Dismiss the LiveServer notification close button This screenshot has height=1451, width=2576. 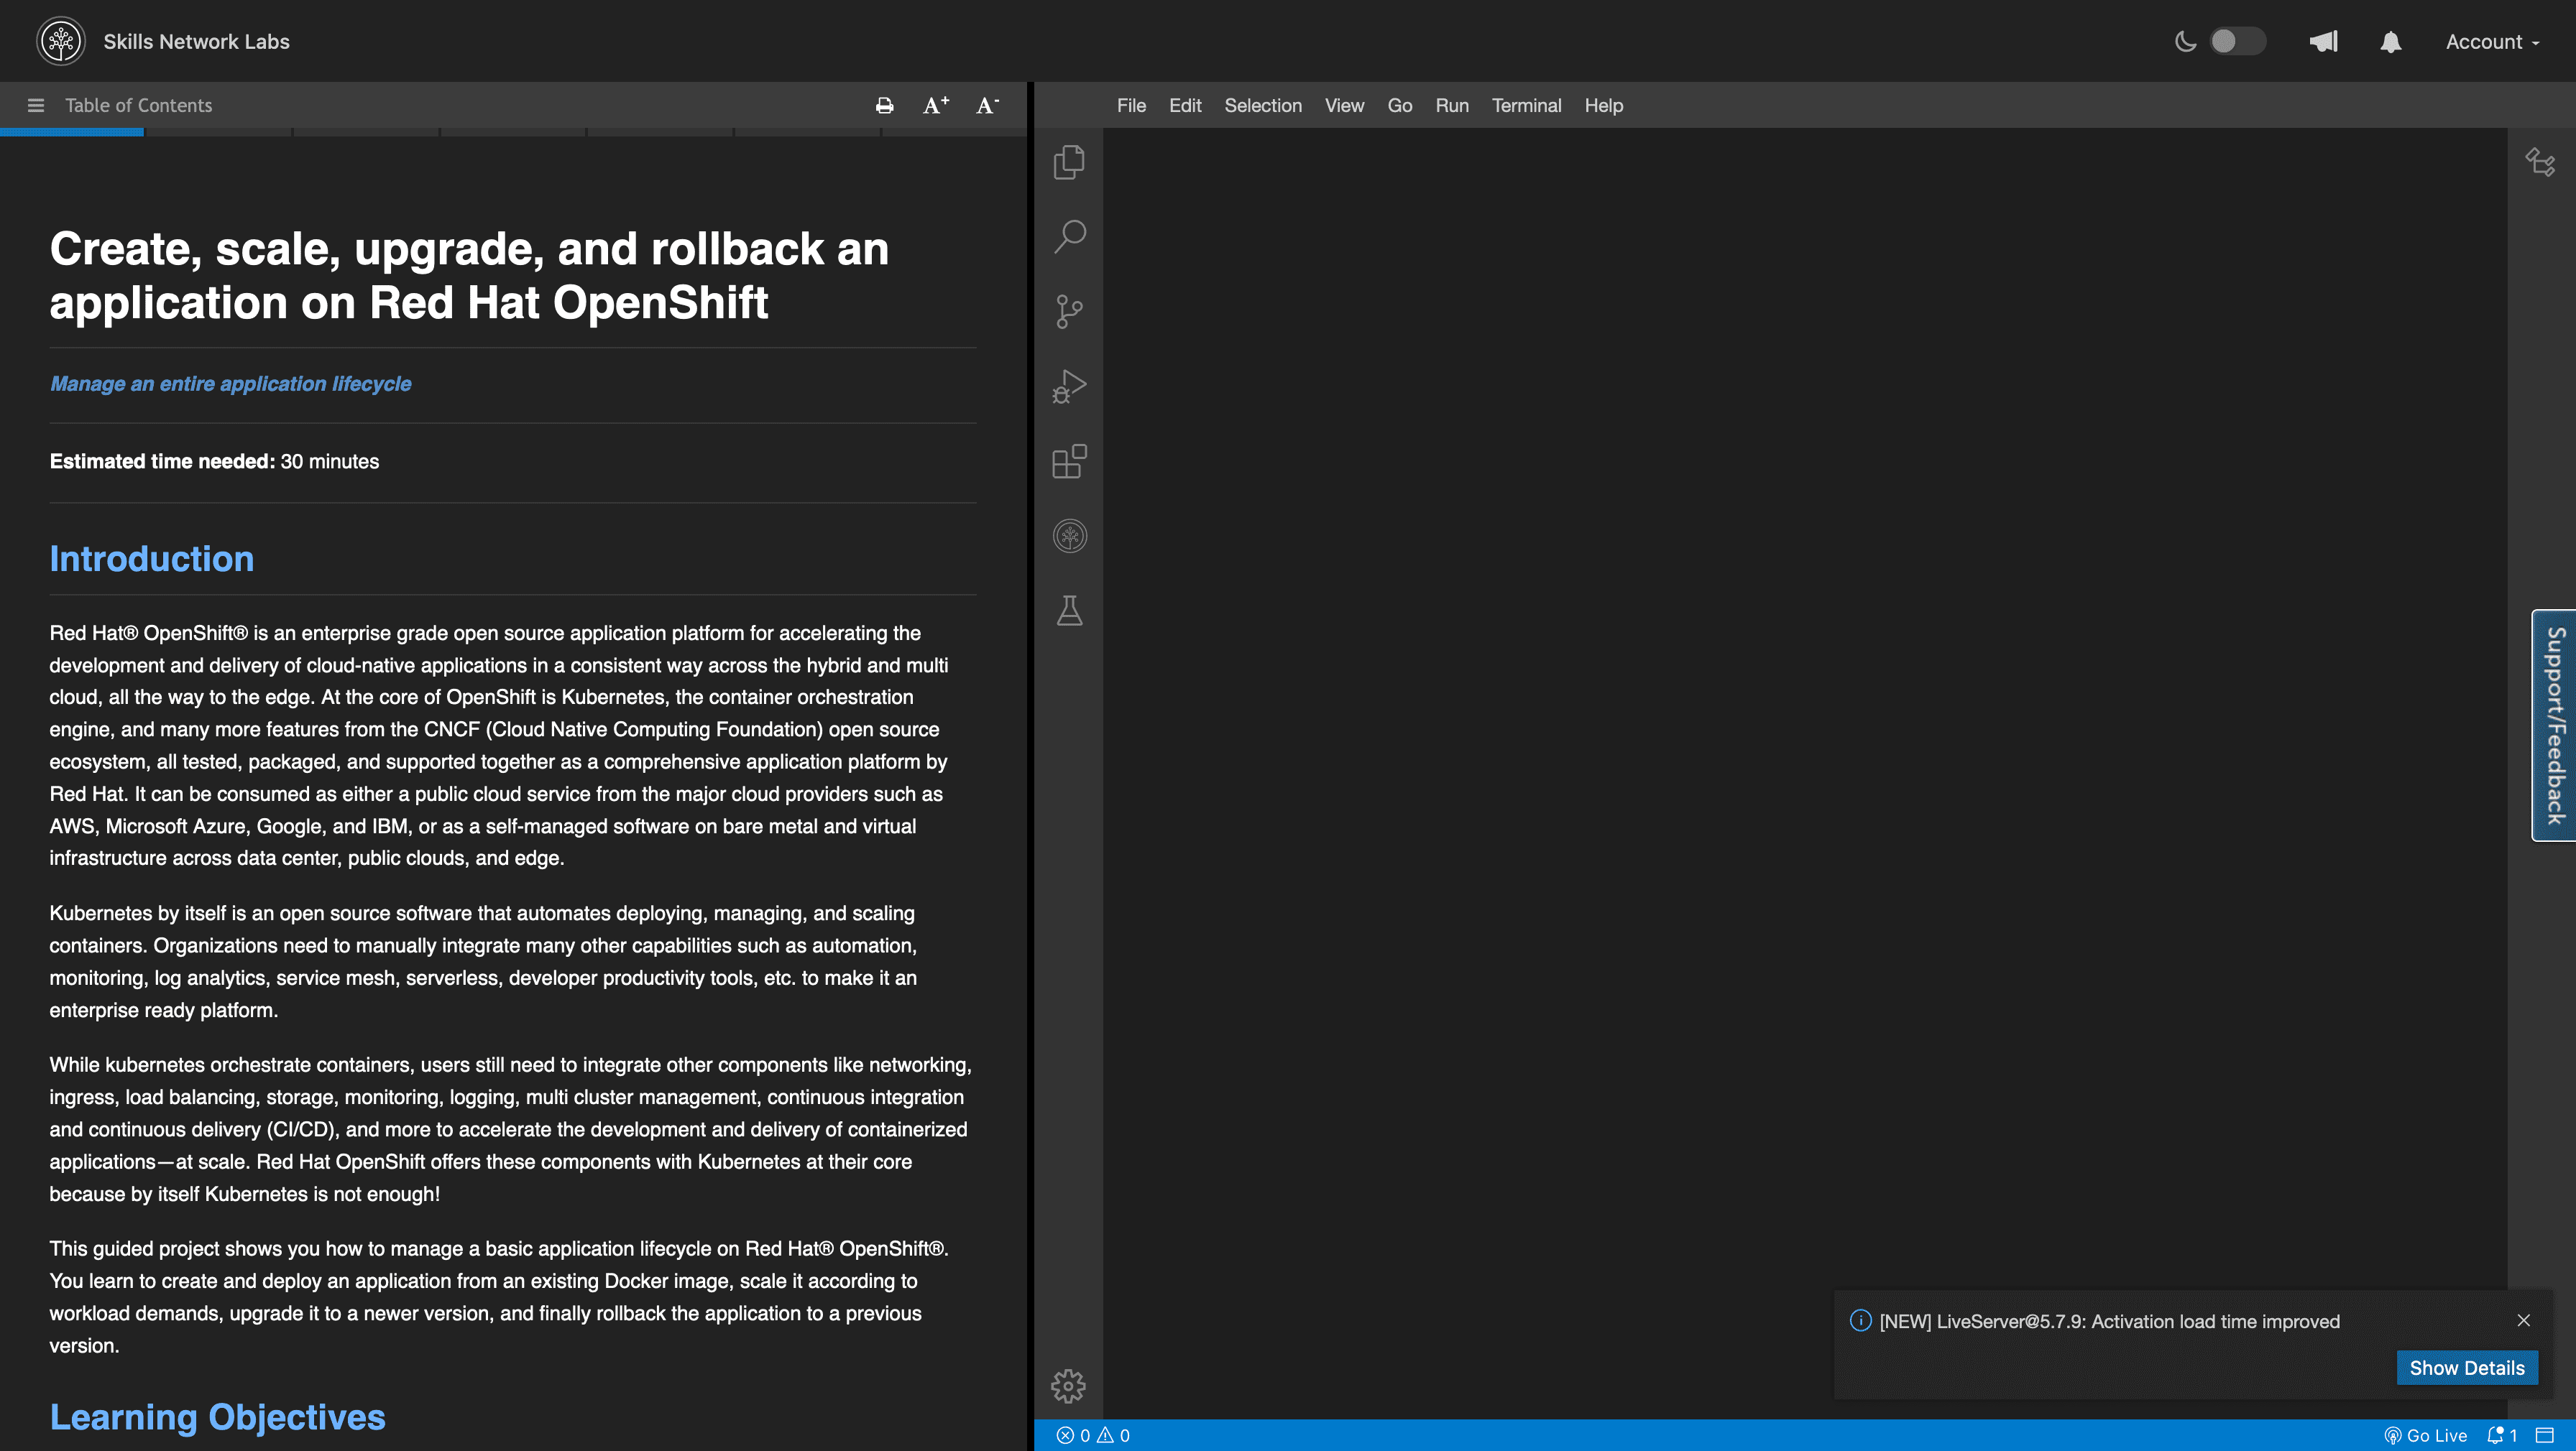pos(2525,1320)
